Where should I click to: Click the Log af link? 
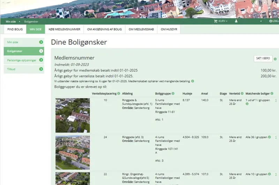click(274, 21)
